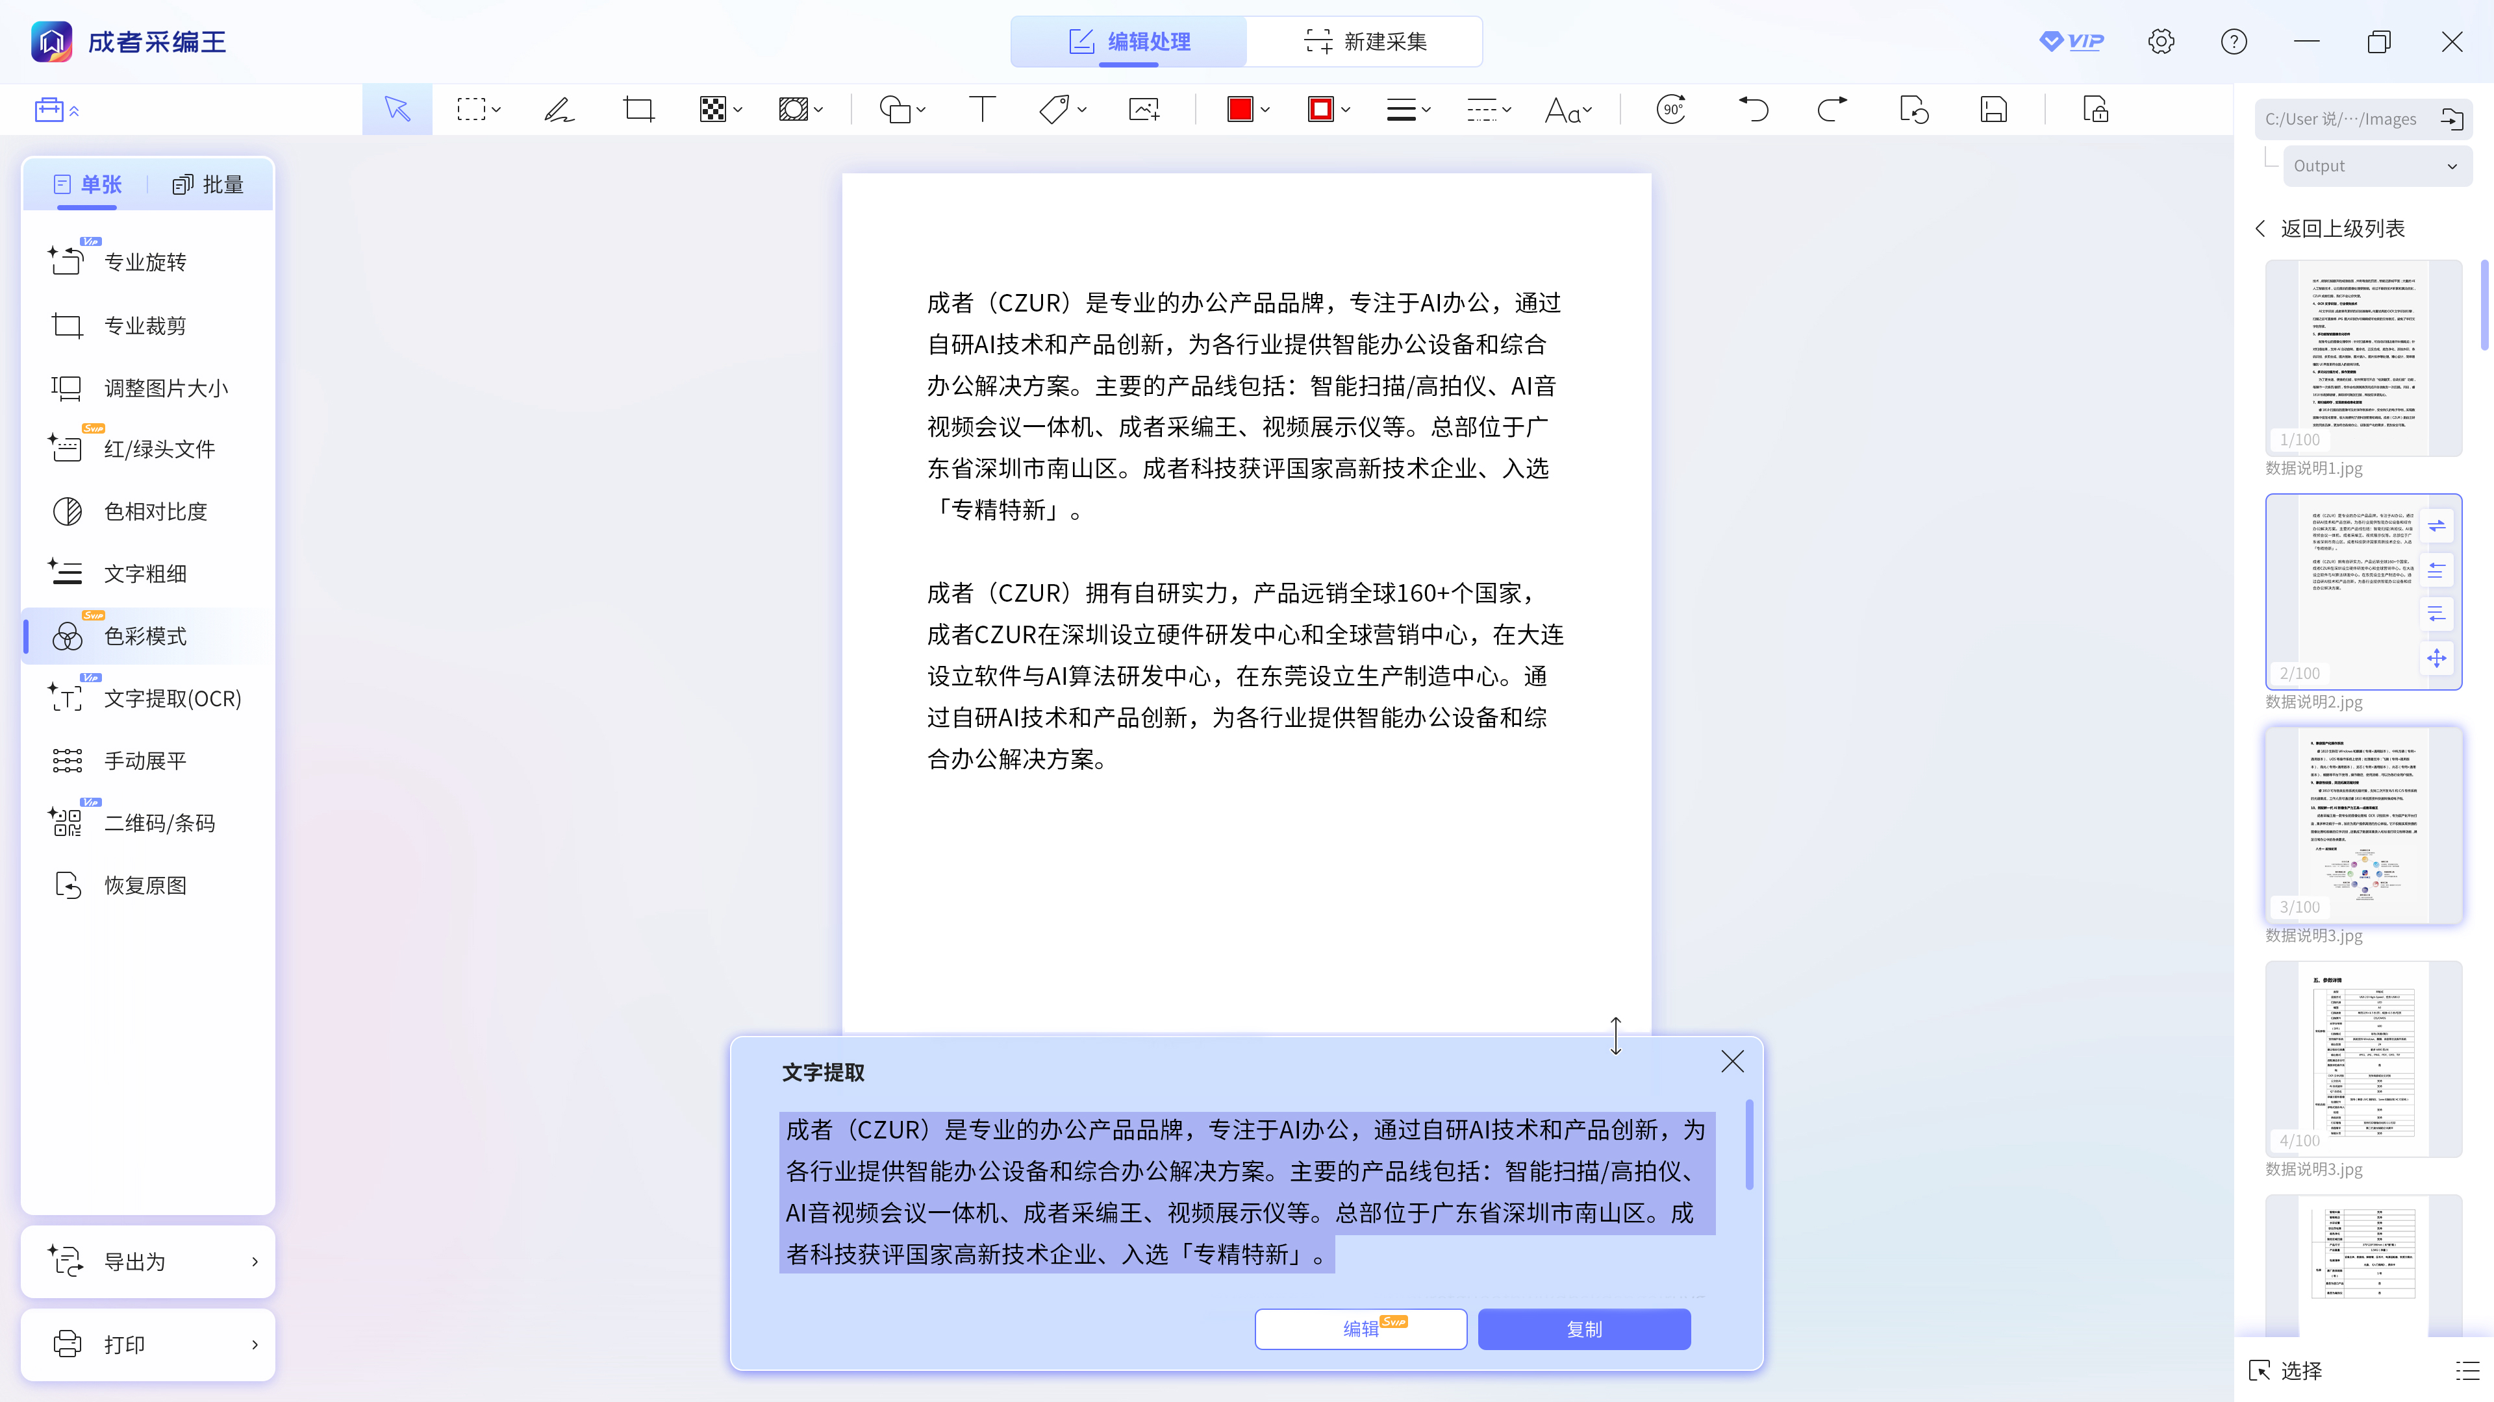Image resolution: width=2494 pixels, height=1402 pixels.
Task: Click 恢复原图 restore original
Action: (148, 885)
